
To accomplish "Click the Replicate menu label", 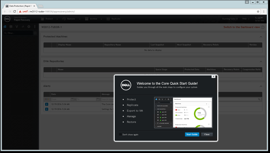I will (x=116, y=19).
